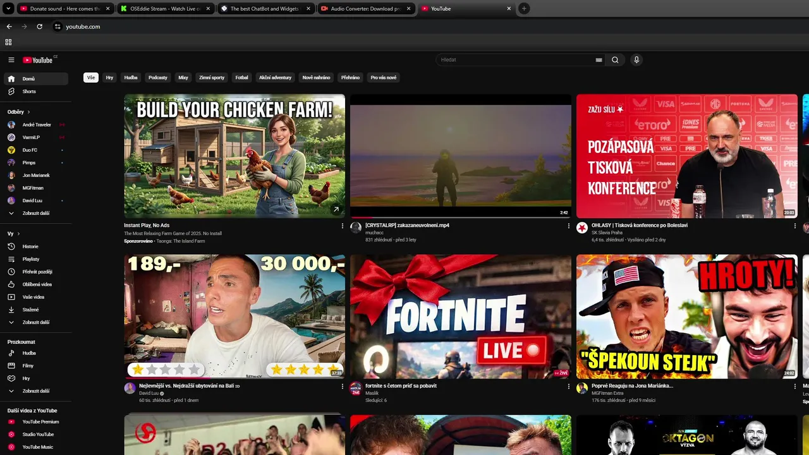Image resolution: width=809 pixels, height=455 pixels.
Task: Open Hry under Prozkoumat
Action: [x=36, y=379]
